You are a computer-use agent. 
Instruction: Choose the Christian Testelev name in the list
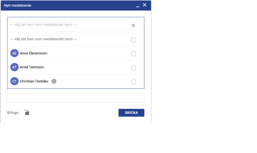pos(34,82)
